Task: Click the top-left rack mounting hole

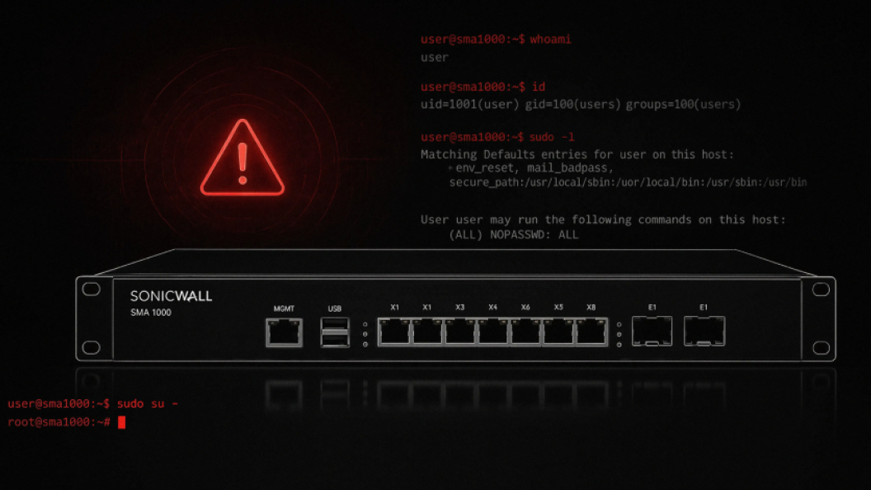Action: 91,289
